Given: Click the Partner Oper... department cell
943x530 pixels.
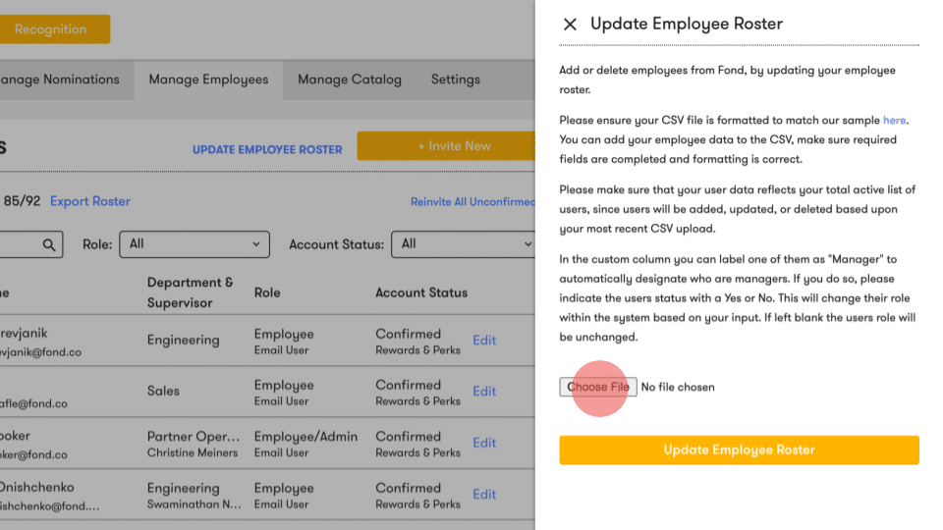Looking at the screenshot, I should click(x=194, y=436).
